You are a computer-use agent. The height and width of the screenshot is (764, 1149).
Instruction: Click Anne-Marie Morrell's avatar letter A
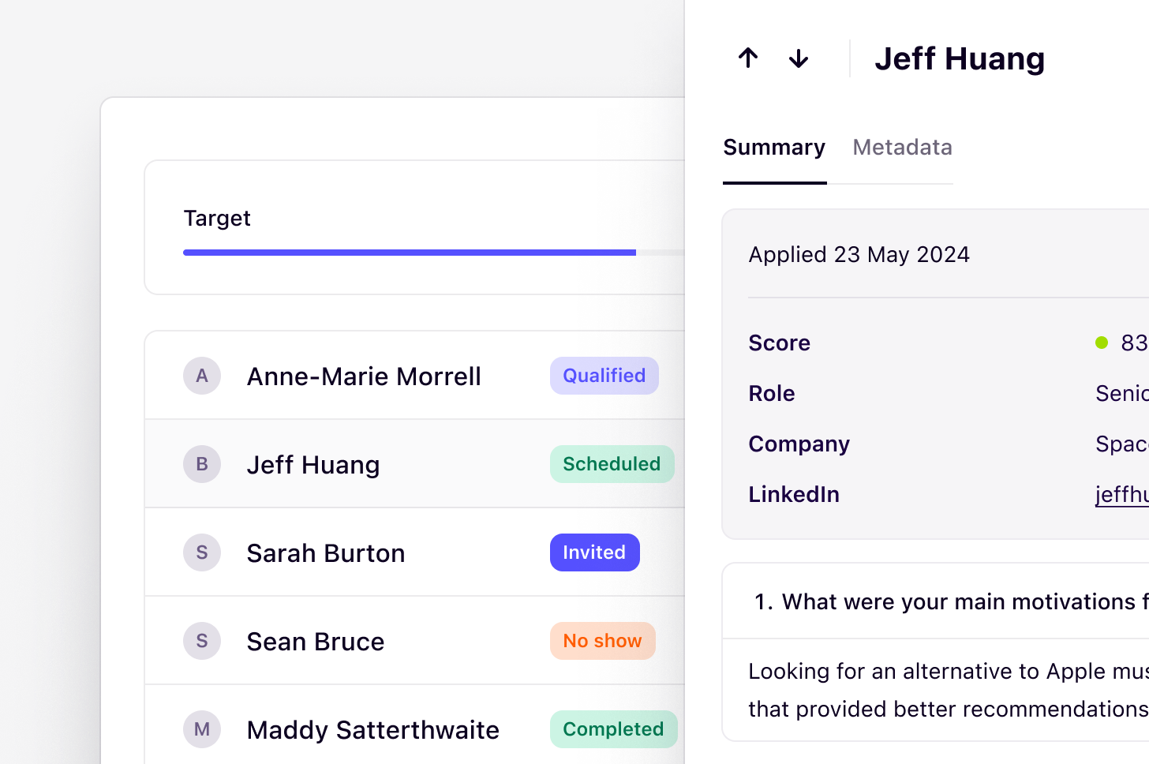[202, 376]
